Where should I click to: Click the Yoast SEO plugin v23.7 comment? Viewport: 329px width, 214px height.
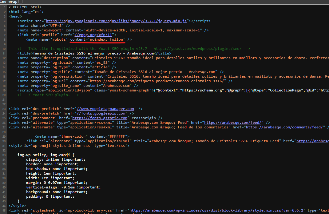[134, 49]
